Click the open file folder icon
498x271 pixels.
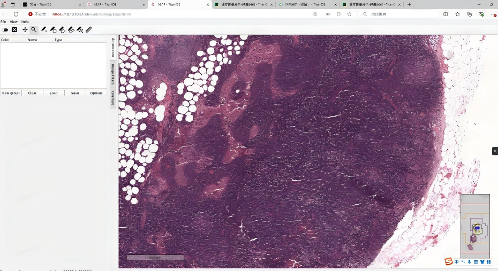point(5,30)
